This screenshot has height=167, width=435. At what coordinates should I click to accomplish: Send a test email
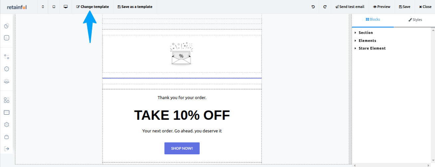point(350,7)
